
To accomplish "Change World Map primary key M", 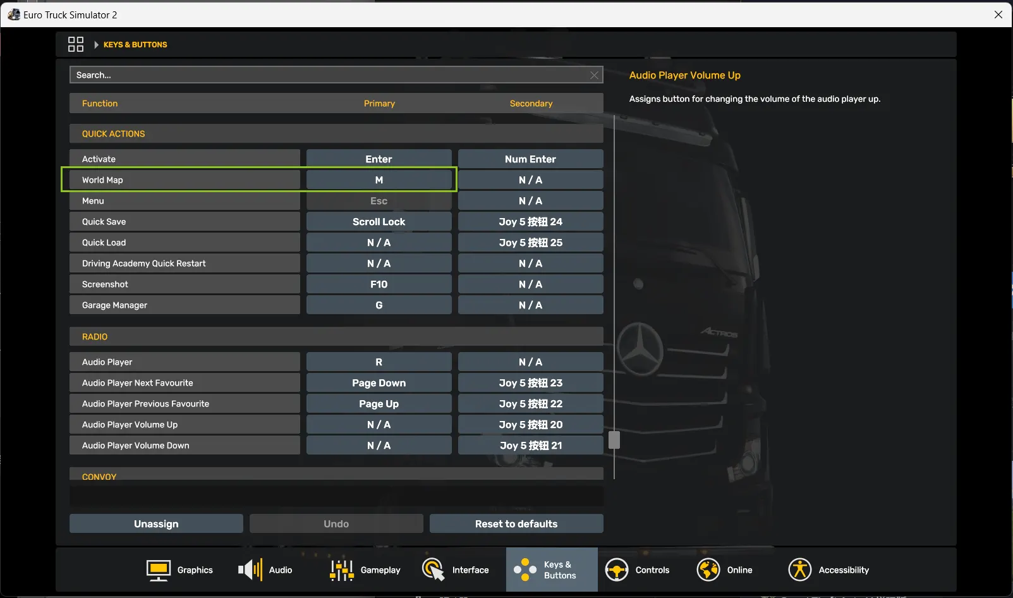I will pyautogui.click(x=379, y=180).
